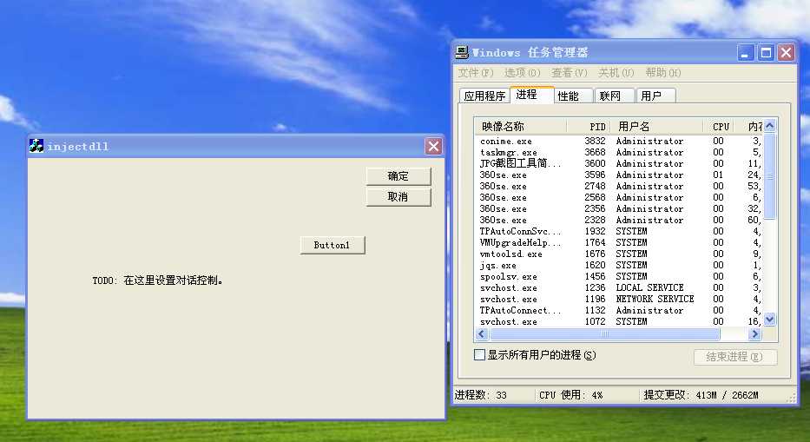
Task: Select the jqs.exe process row
Action: pyautogui.click(x=619, y=265)
